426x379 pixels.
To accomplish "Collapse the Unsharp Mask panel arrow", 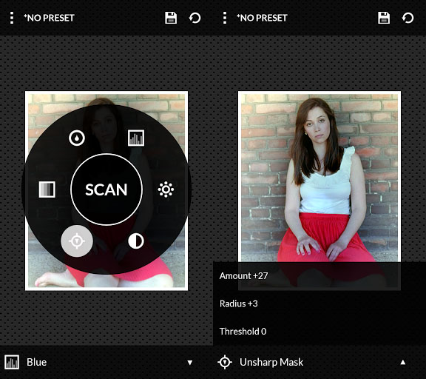I will 403,362.
